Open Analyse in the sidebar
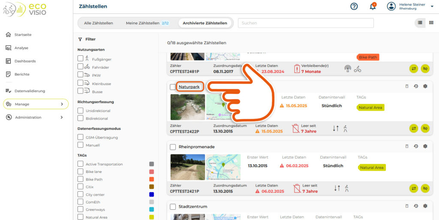 [x=21, y=48]
